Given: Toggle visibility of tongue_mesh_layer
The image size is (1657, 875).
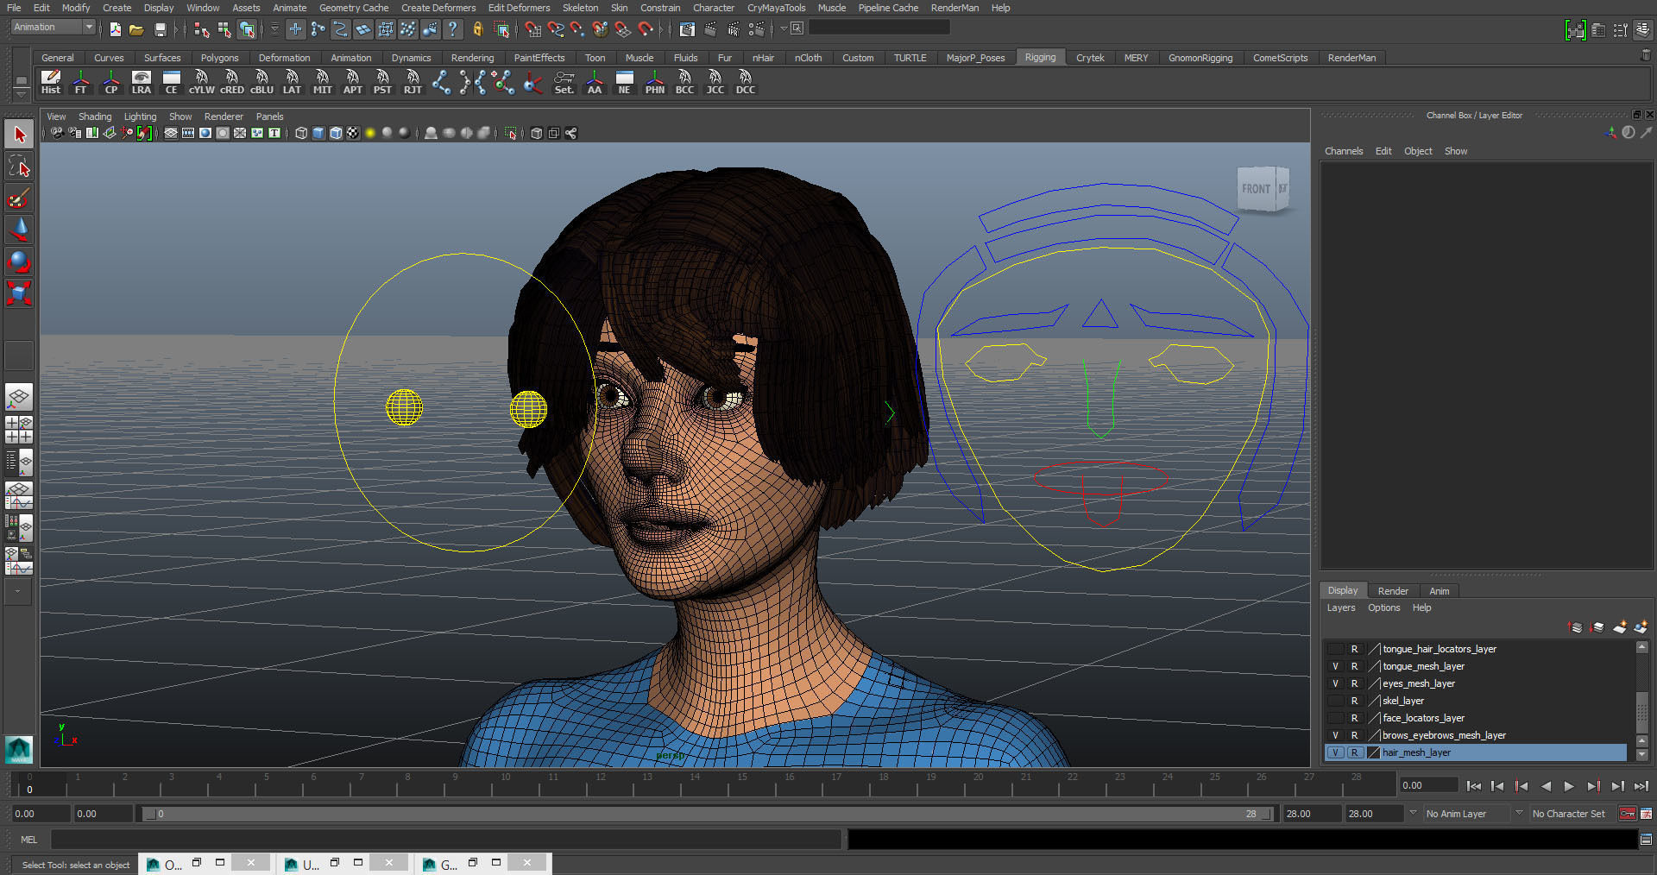Looking at the screenshot, I should tap(1335, 666).
